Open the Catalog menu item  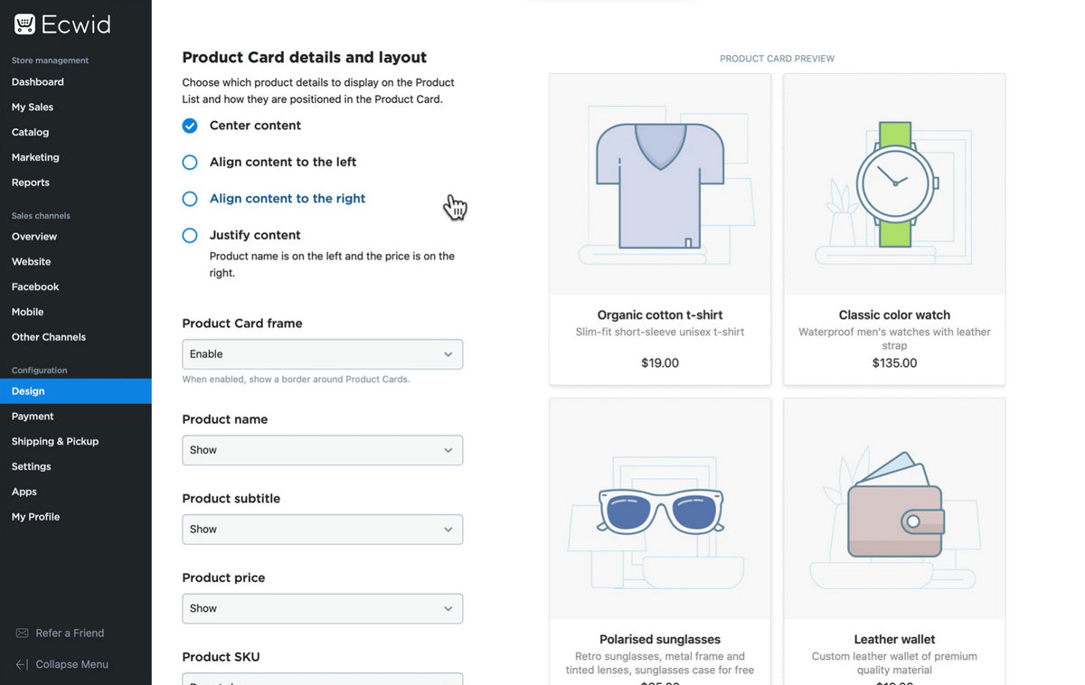(x=31, y=133)
